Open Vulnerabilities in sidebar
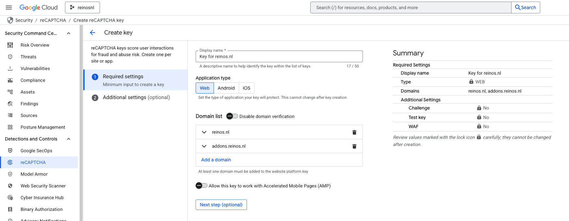 click(x=35, y=68)
